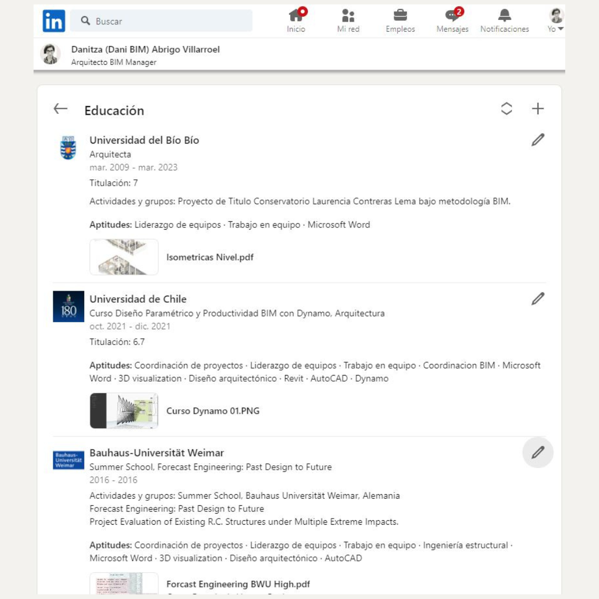This screenshot has width=599, height=599.
Task: Expand the Yo profile dropdown
Action: click(x=556, y=21)
